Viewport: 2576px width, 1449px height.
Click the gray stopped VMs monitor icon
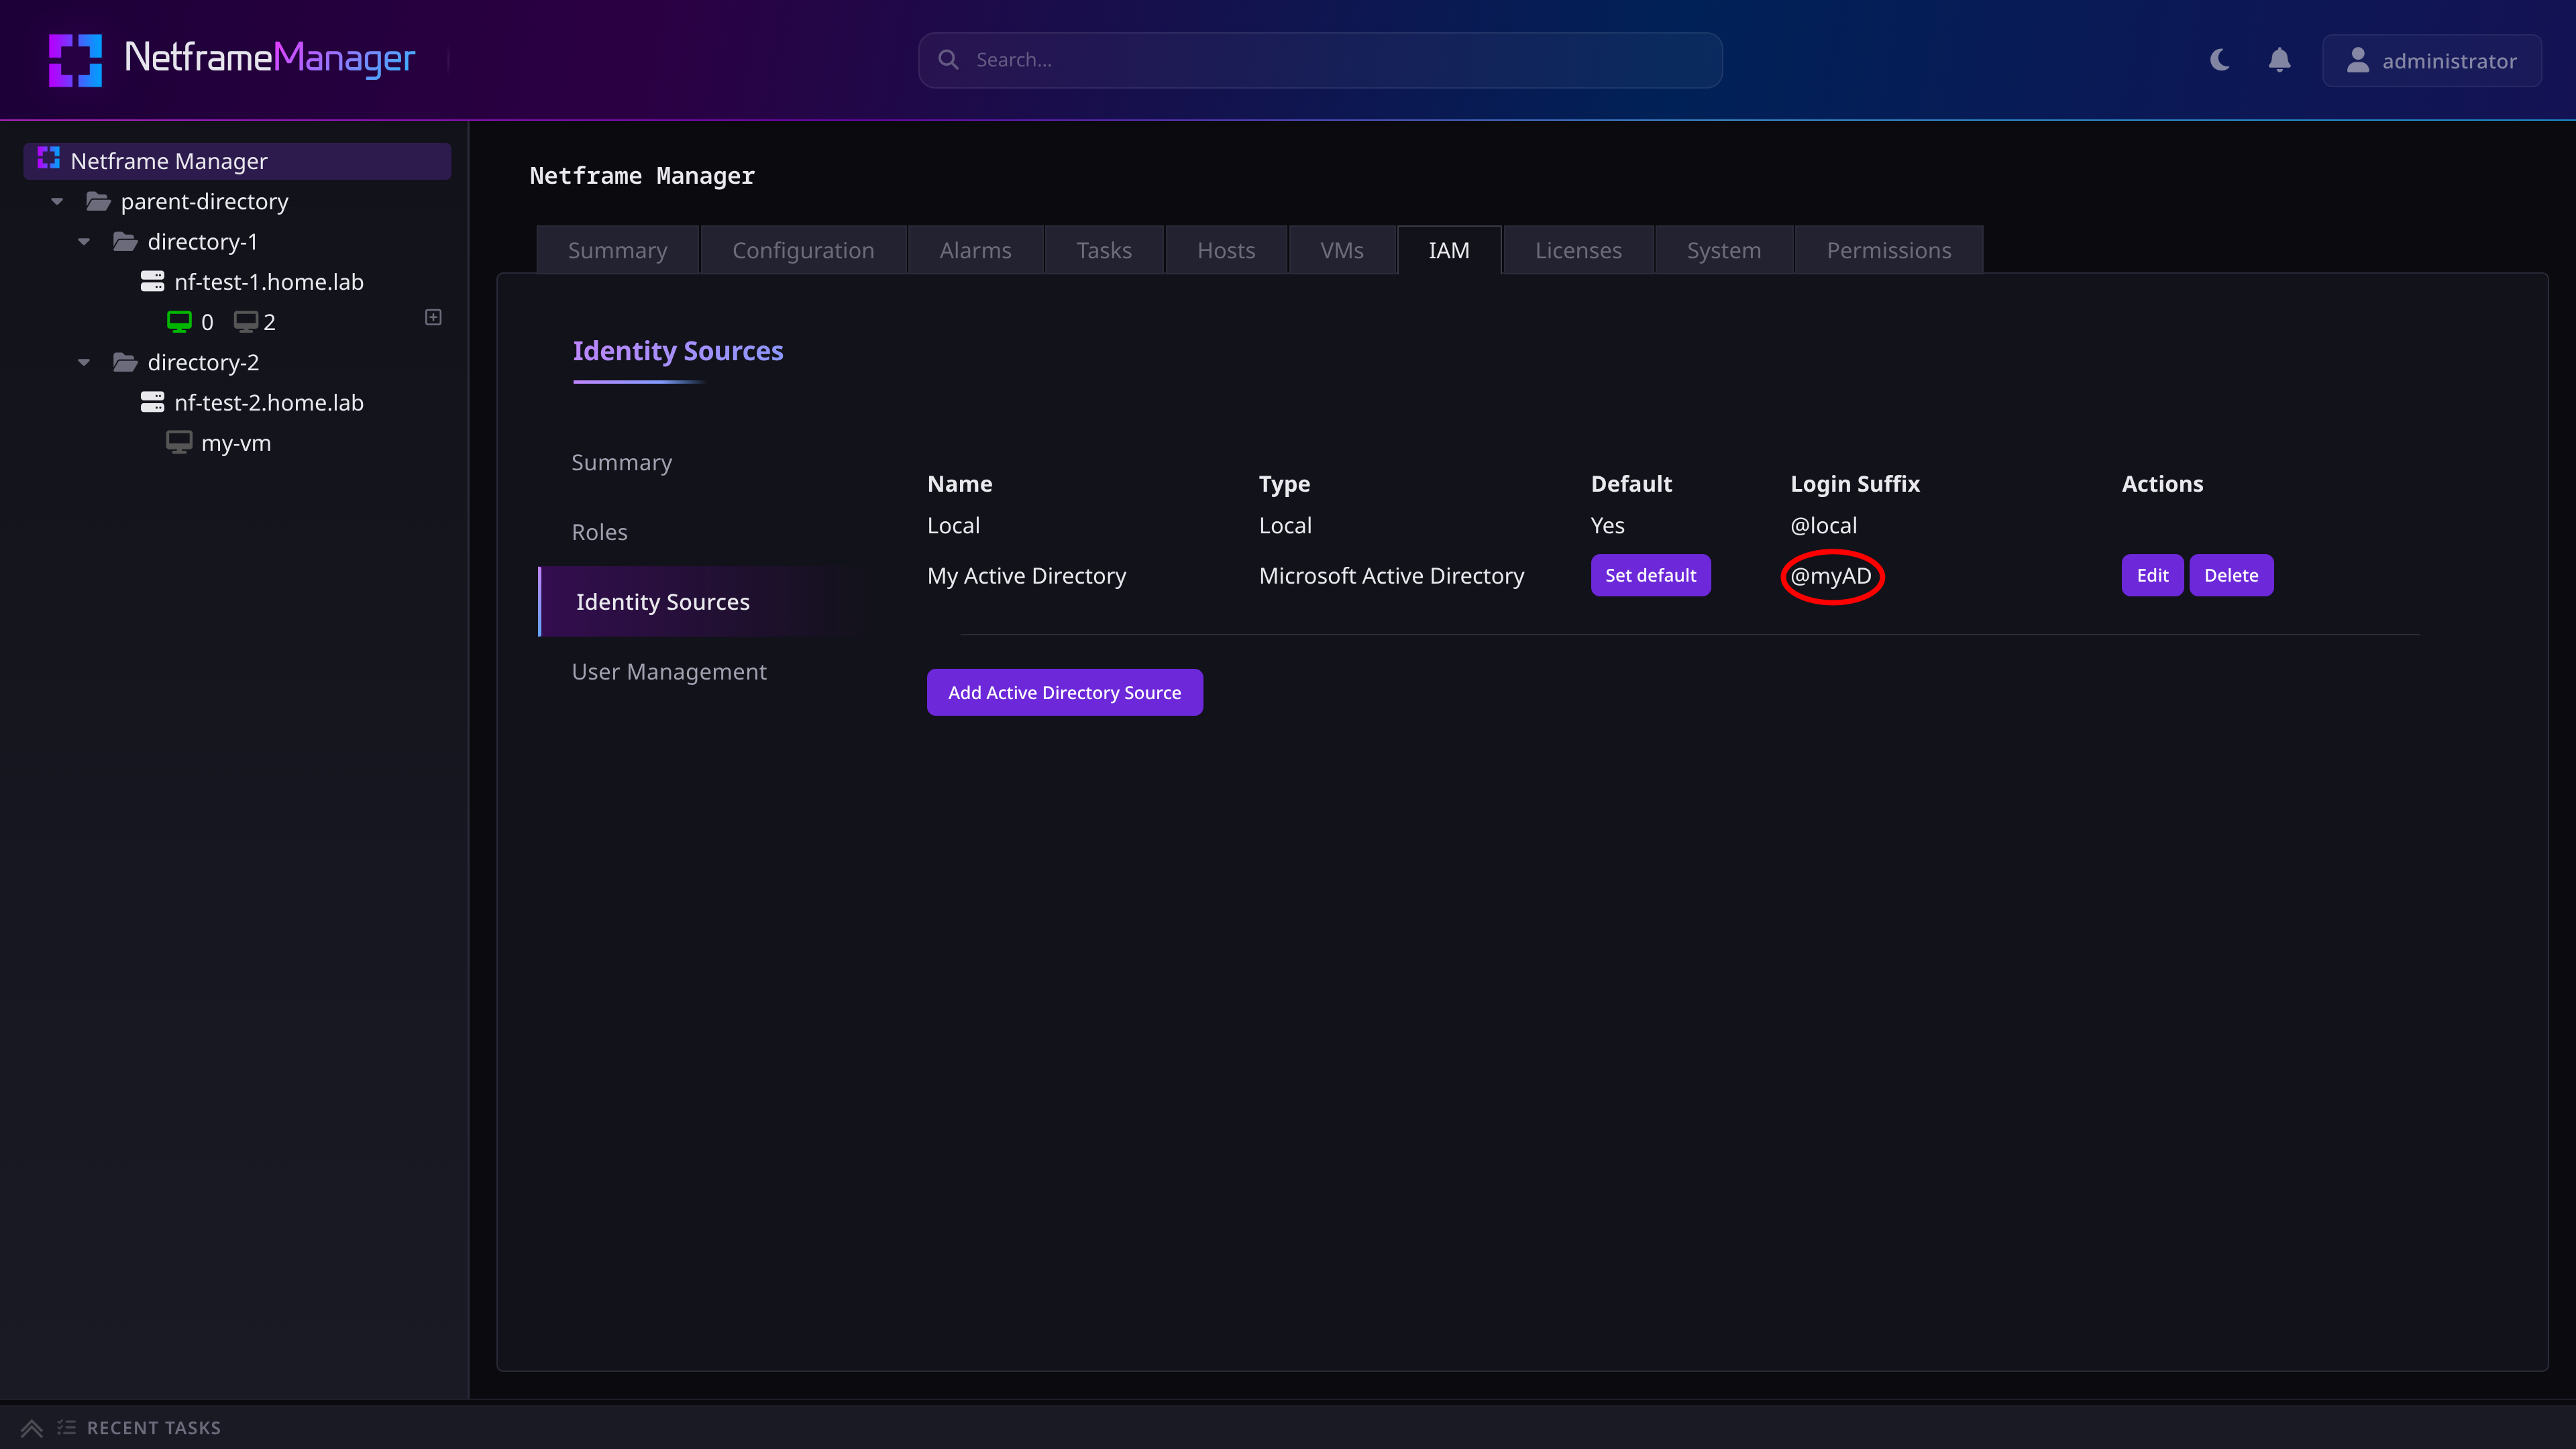(246, 321)
